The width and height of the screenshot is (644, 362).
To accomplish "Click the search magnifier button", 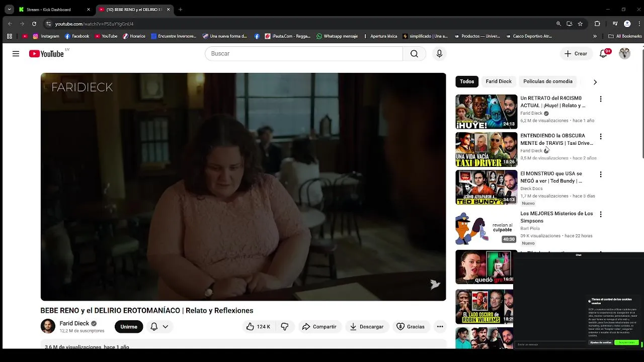I will (414, 54).
